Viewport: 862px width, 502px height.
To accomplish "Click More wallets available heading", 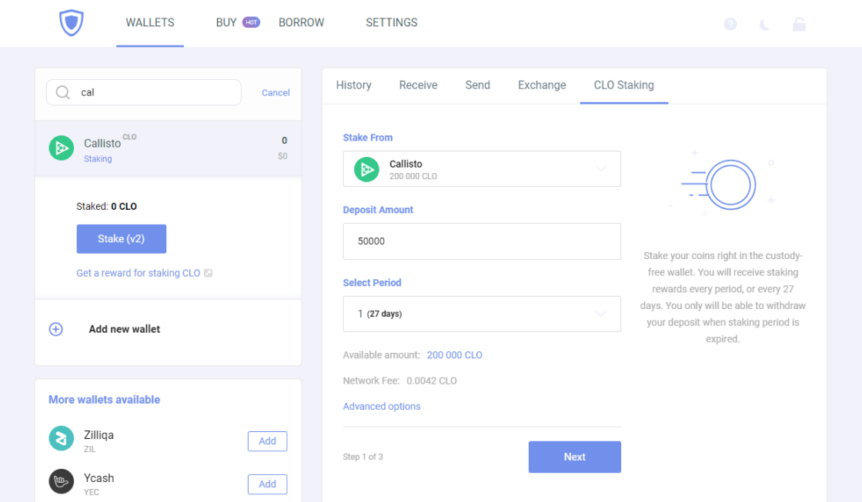I will tap(105, 400).
